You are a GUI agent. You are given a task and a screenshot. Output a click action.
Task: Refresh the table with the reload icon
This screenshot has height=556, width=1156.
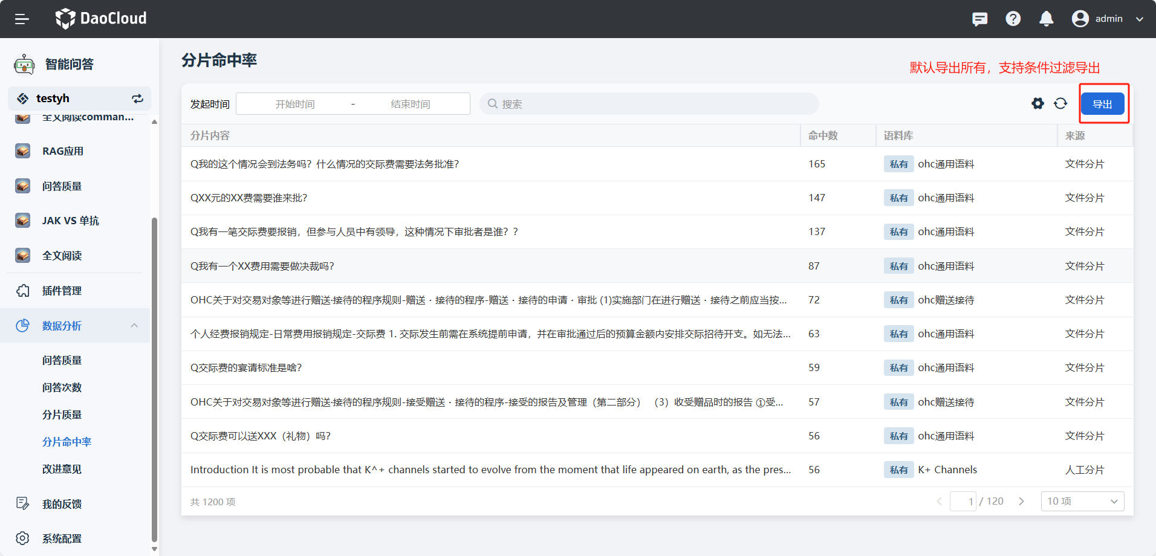pos(1060,103)
